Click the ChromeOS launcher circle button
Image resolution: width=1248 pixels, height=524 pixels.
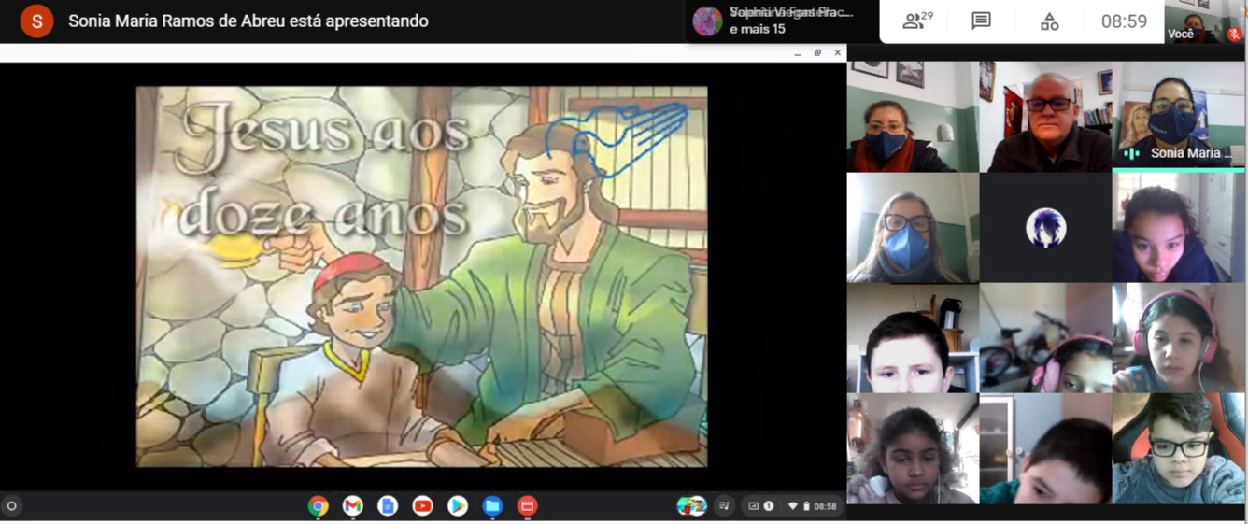(x=12, y=505)
